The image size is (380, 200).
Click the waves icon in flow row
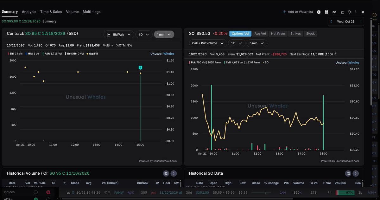[68, 192]
